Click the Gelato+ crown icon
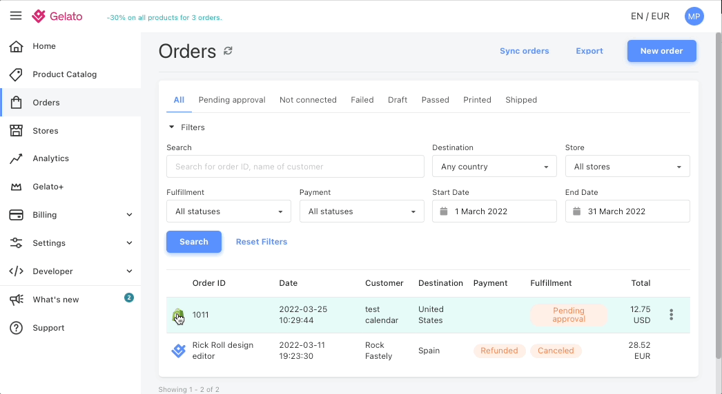Screen dimensions: 722x394 click(x=16, y=187)
